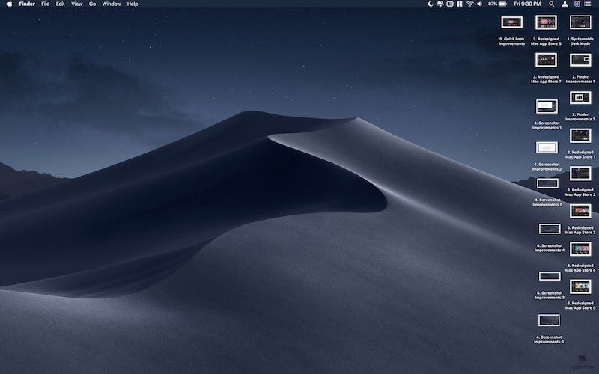Open the Finder menu
This screenshot has width=599, height=374.
[x=27, y=4]
